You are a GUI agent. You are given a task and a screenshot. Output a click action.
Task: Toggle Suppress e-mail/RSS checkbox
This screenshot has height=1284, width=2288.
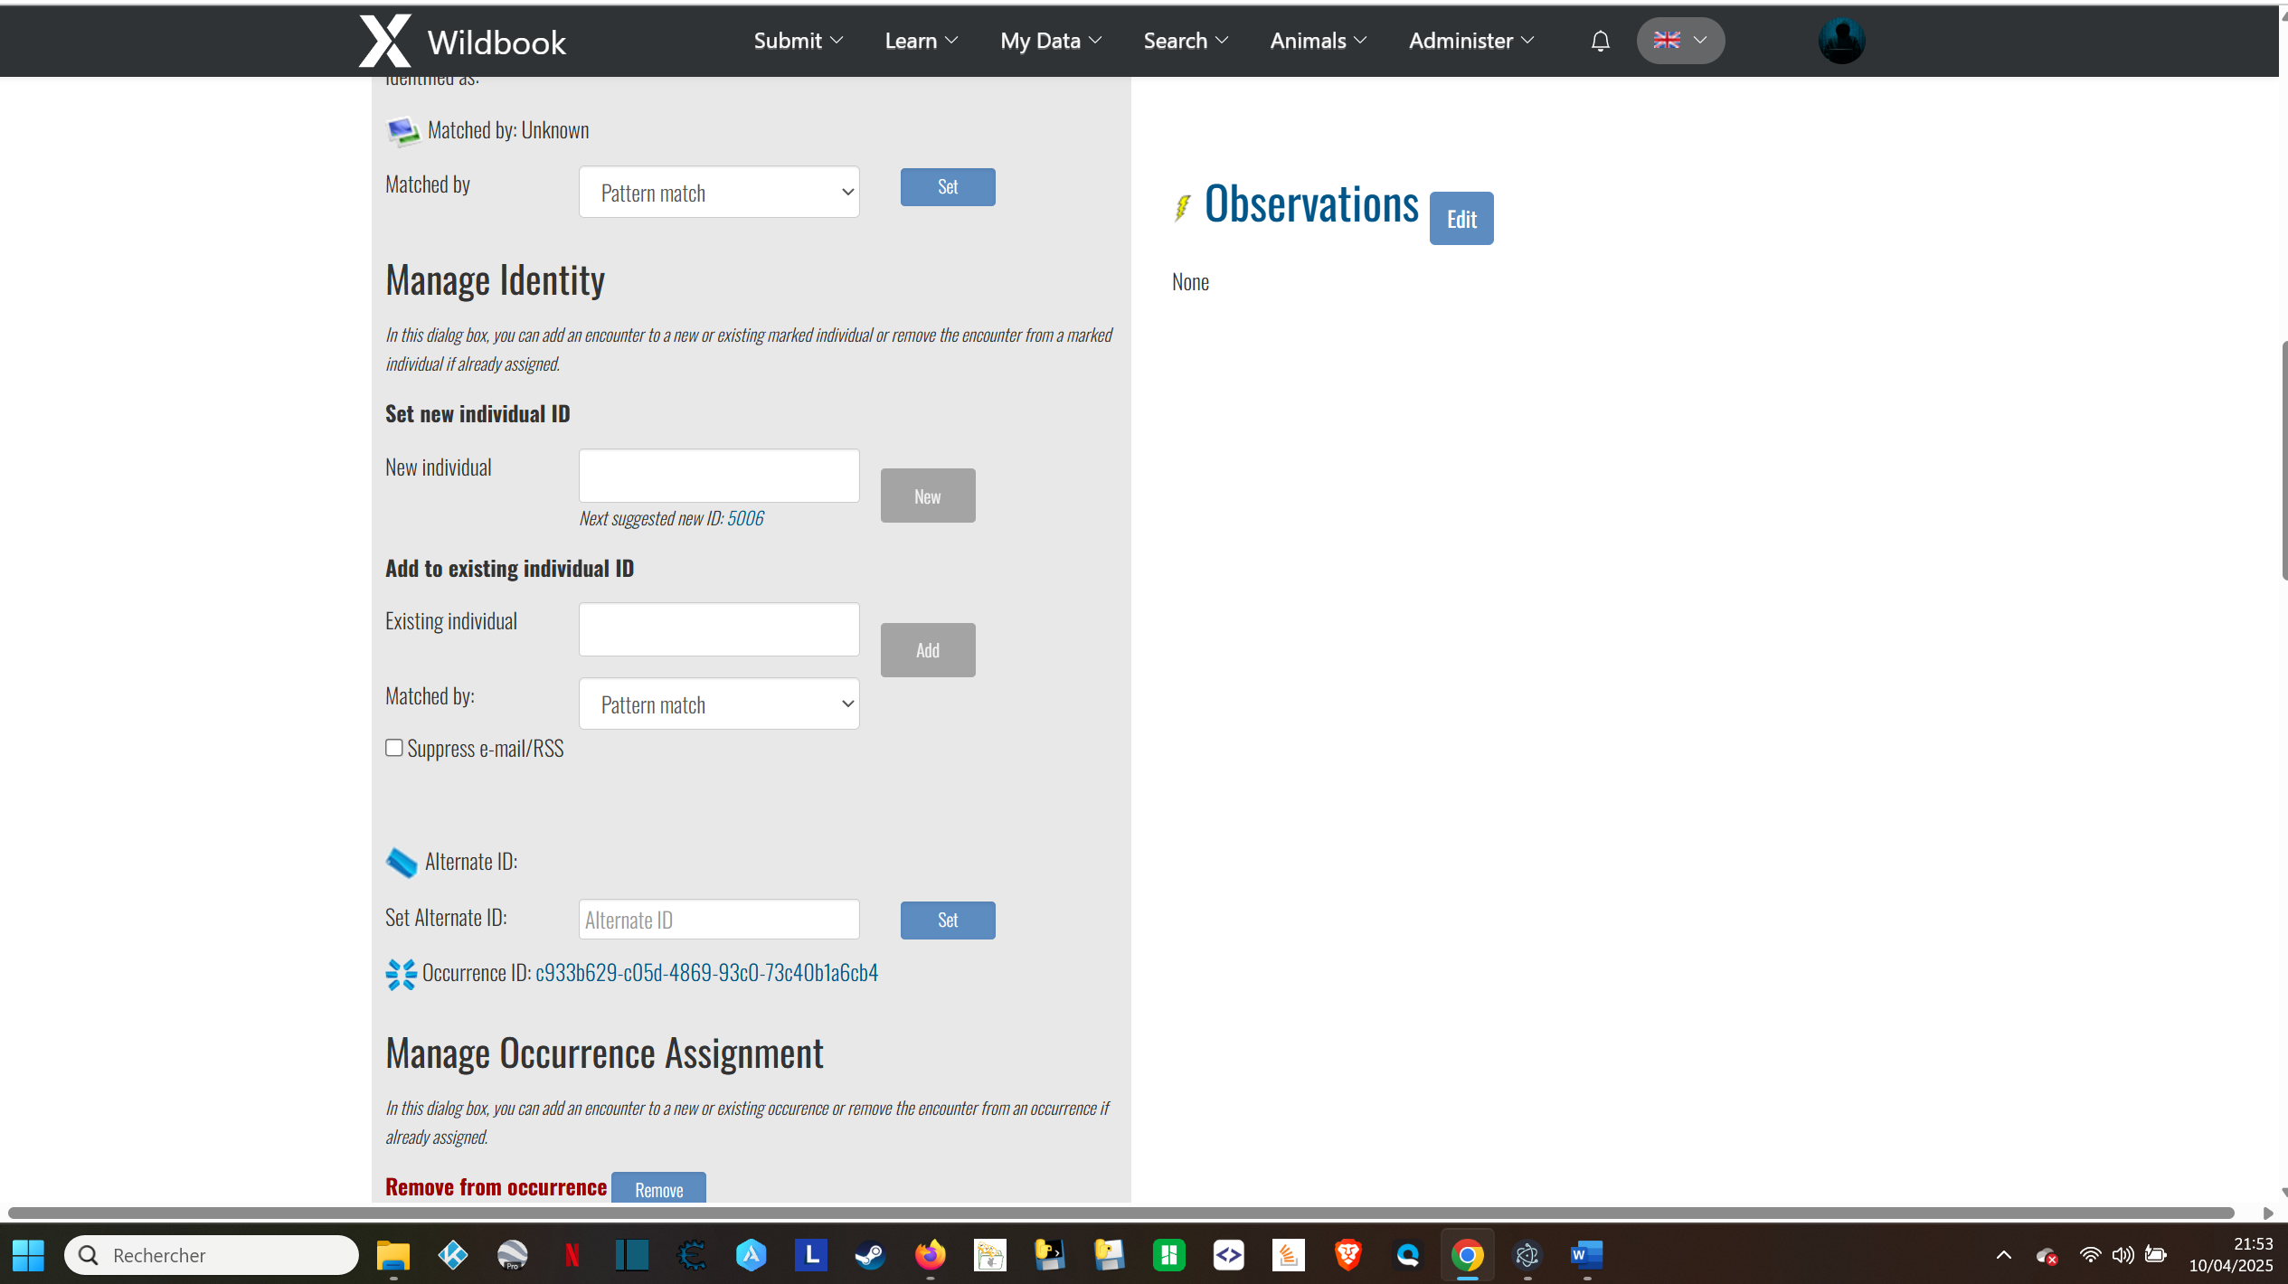(394, 748)
